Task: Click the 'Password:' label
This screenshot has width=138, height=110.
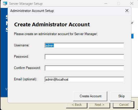Action: pos(21,57)
